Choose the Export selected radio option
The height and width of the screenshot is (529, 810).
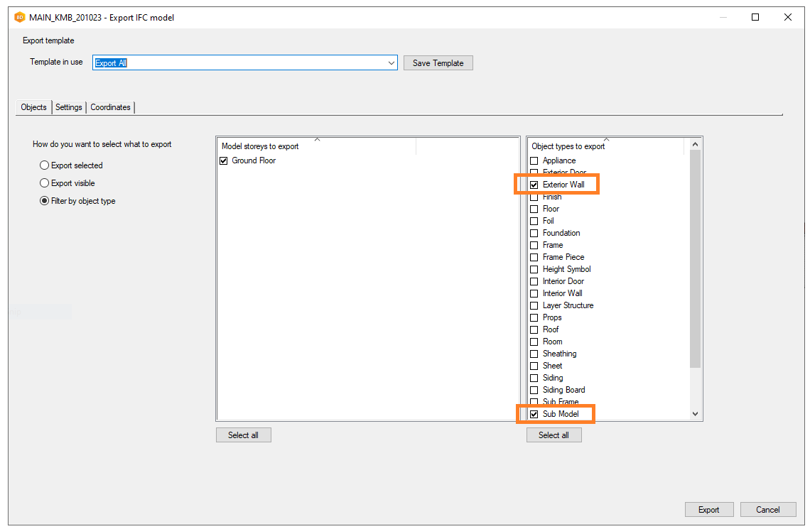(45, 165)
